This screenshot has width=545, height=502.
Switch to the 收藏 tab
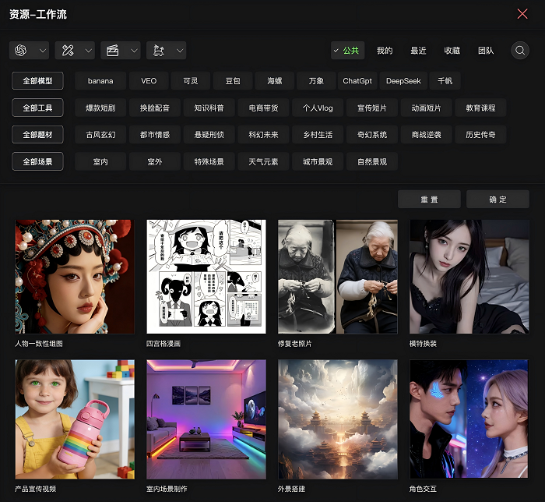[452, 51]
